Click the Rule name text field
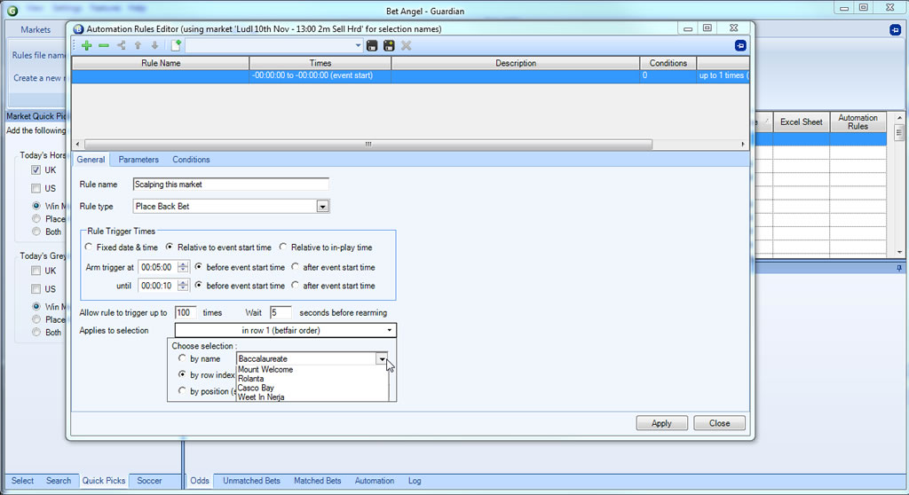Screen dimensions: 909x495 (231, 185)
